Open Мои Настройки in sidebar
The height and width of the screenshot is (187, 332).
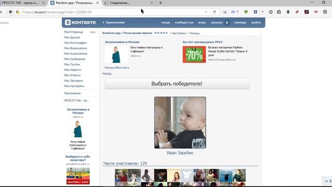coord(74,86)
